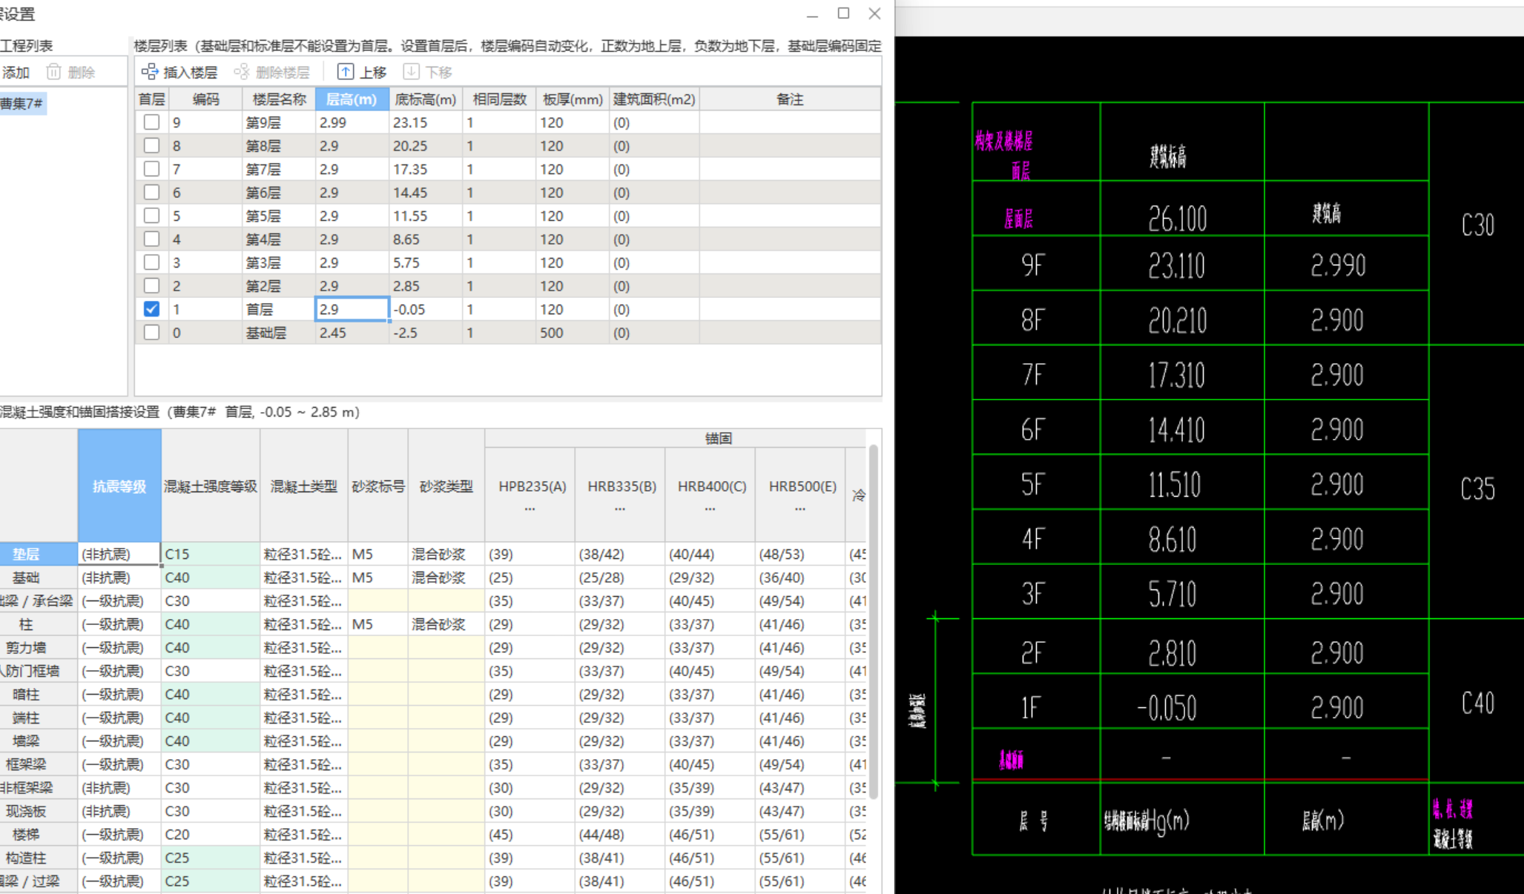
Task: Toggle first-floor checkbox for 第3层
Action: click(151, 262)
